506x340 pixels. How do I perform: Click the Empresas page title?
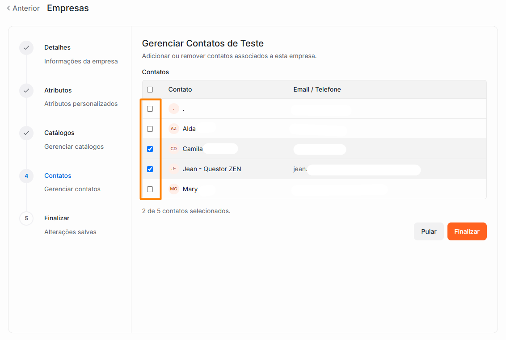tap(68, 8)
